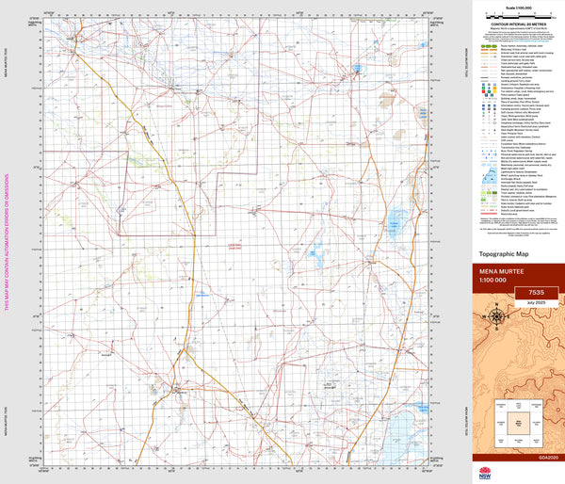565x484 pixels.
Task: Select the 'GDA2020' datum label
Action: [x=548, y=458]
